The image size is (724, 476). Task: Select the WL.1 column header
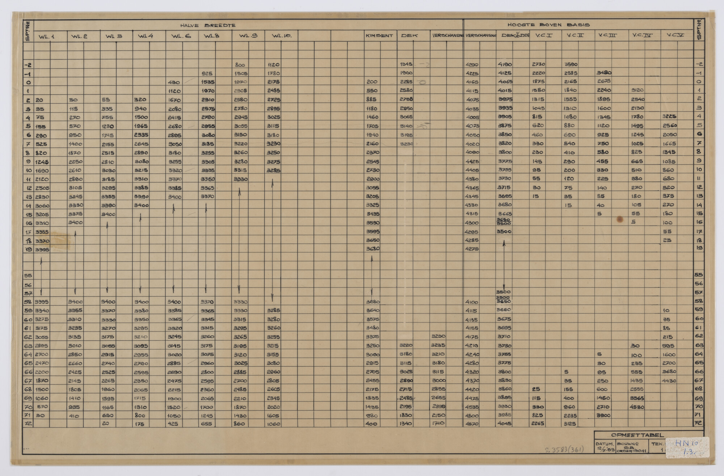pyautogui.click(x=47, y=36)
